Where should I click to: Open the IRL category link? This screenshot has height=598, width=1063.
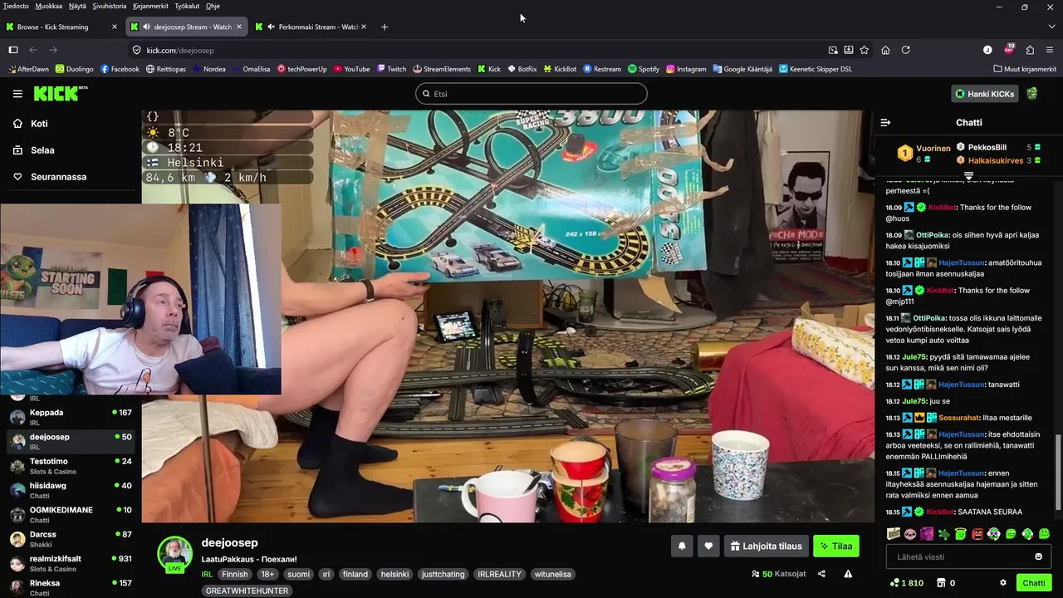coord(207,574)
